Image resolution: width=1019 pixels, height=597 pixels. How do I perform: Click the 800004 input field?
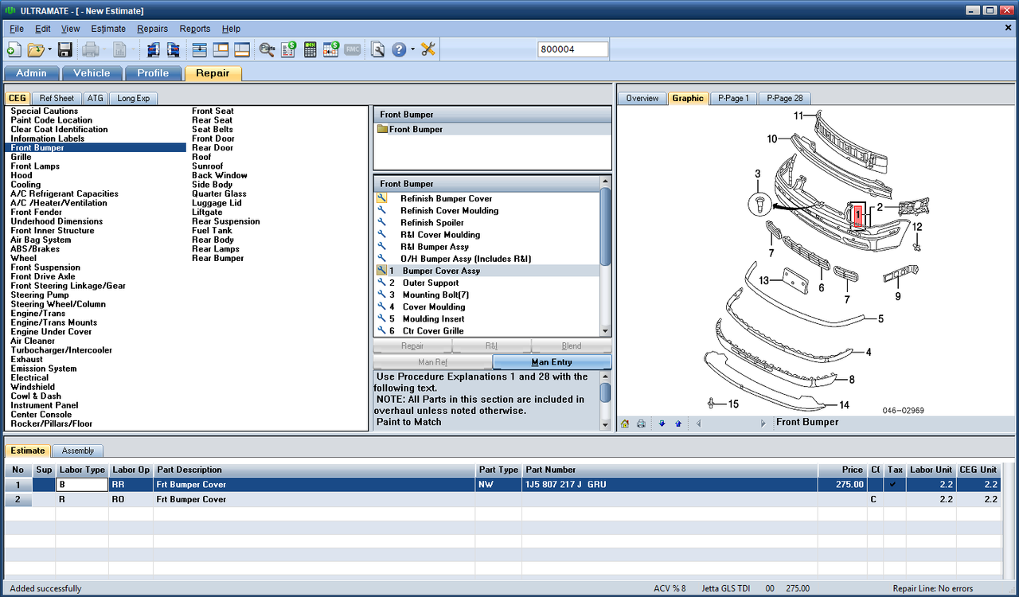(573, 49)
